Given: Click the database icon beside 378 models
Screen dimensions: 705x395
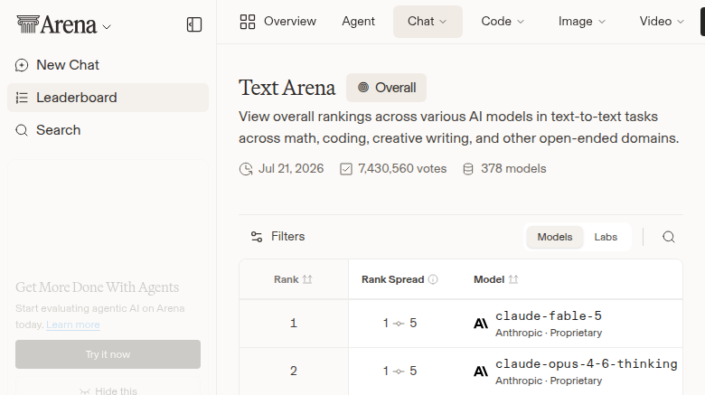Looking at the screenshot, I should pyautogui.click(x=468, y=169).
